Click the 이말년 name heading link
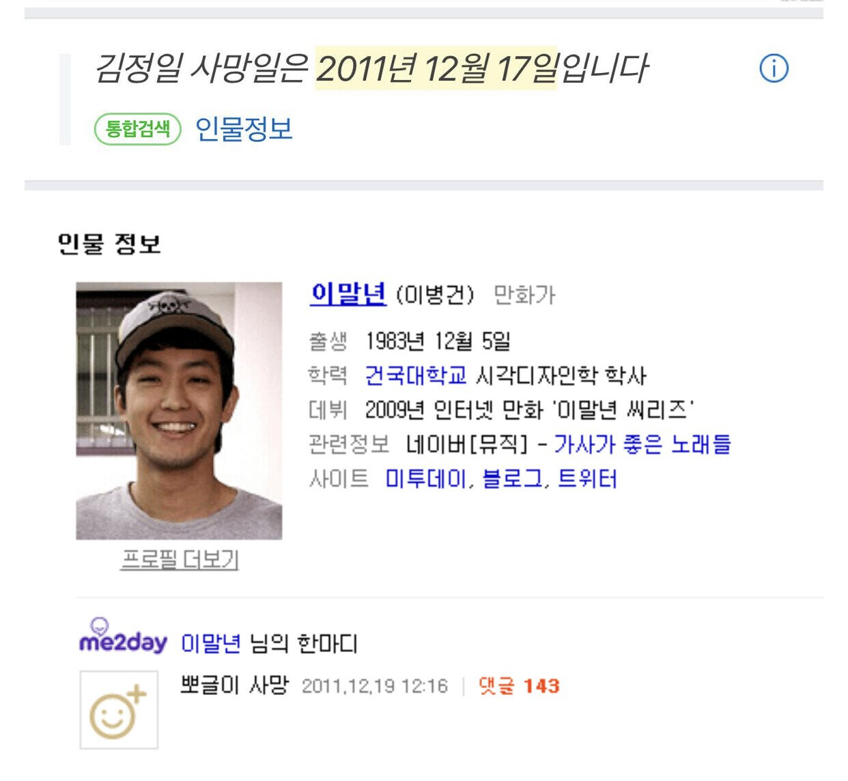This screenshot has width=848, height=781. (348, 294)
